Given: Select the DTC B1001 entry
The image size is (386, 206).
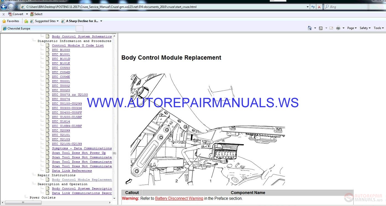Looking at the screenshot, I should click(61, 54).
